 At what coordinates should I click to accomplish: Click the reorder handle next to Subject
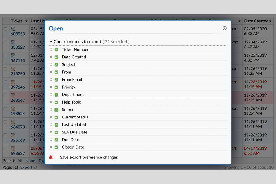pyautogui.click(x=51, y=65)
